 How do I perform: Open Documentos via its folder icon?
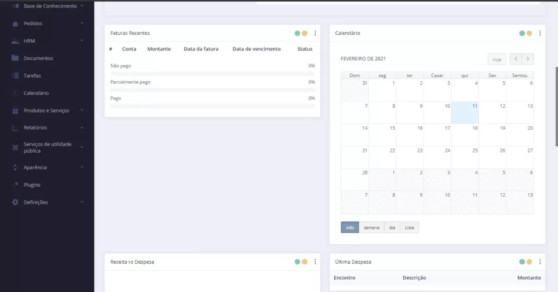click(x=15, y=58)
